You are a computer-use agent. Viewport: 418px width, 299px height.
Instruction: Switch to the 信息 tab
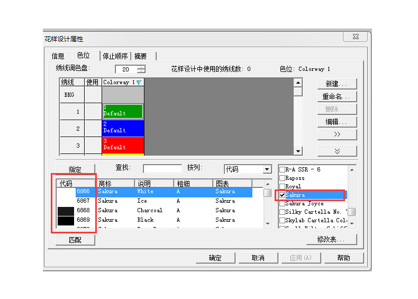pos(58,56)
